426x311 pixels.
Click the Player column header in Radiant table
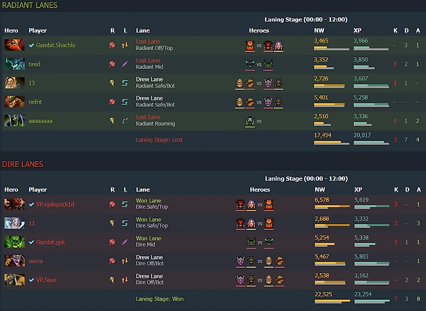pyautogui.click(x=37, y=30)
